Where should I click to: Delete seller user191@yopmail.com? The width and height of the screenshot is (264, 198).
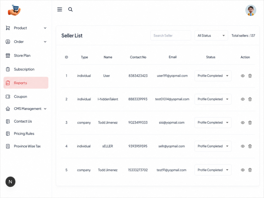(250, 76)
